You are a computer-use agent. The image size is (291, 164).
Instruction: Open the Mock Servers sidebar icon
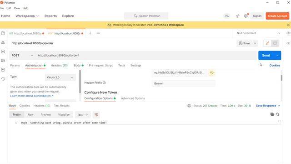pyautogui.click(x=3, y=61)
